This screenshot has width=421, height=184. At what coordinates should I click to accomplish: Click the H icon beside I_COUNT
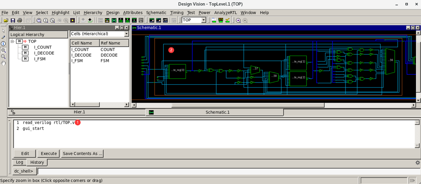coord(25,47)
